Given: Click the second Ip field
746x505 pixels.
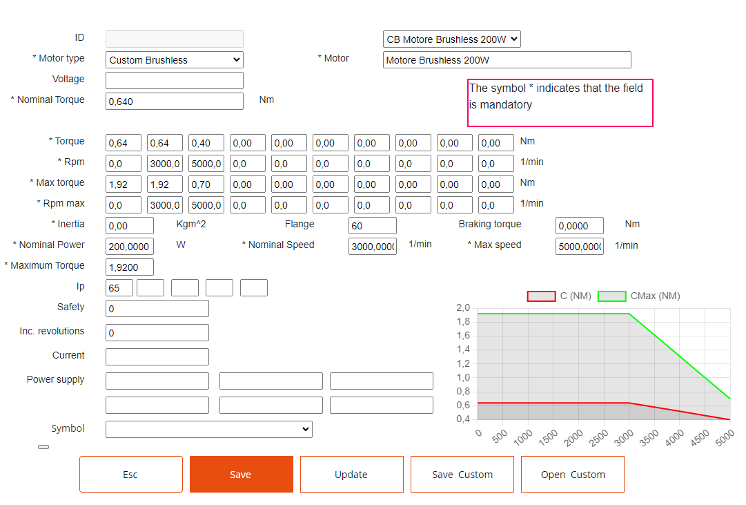Looking at the screenshot, I should click(x=150, y=288).
